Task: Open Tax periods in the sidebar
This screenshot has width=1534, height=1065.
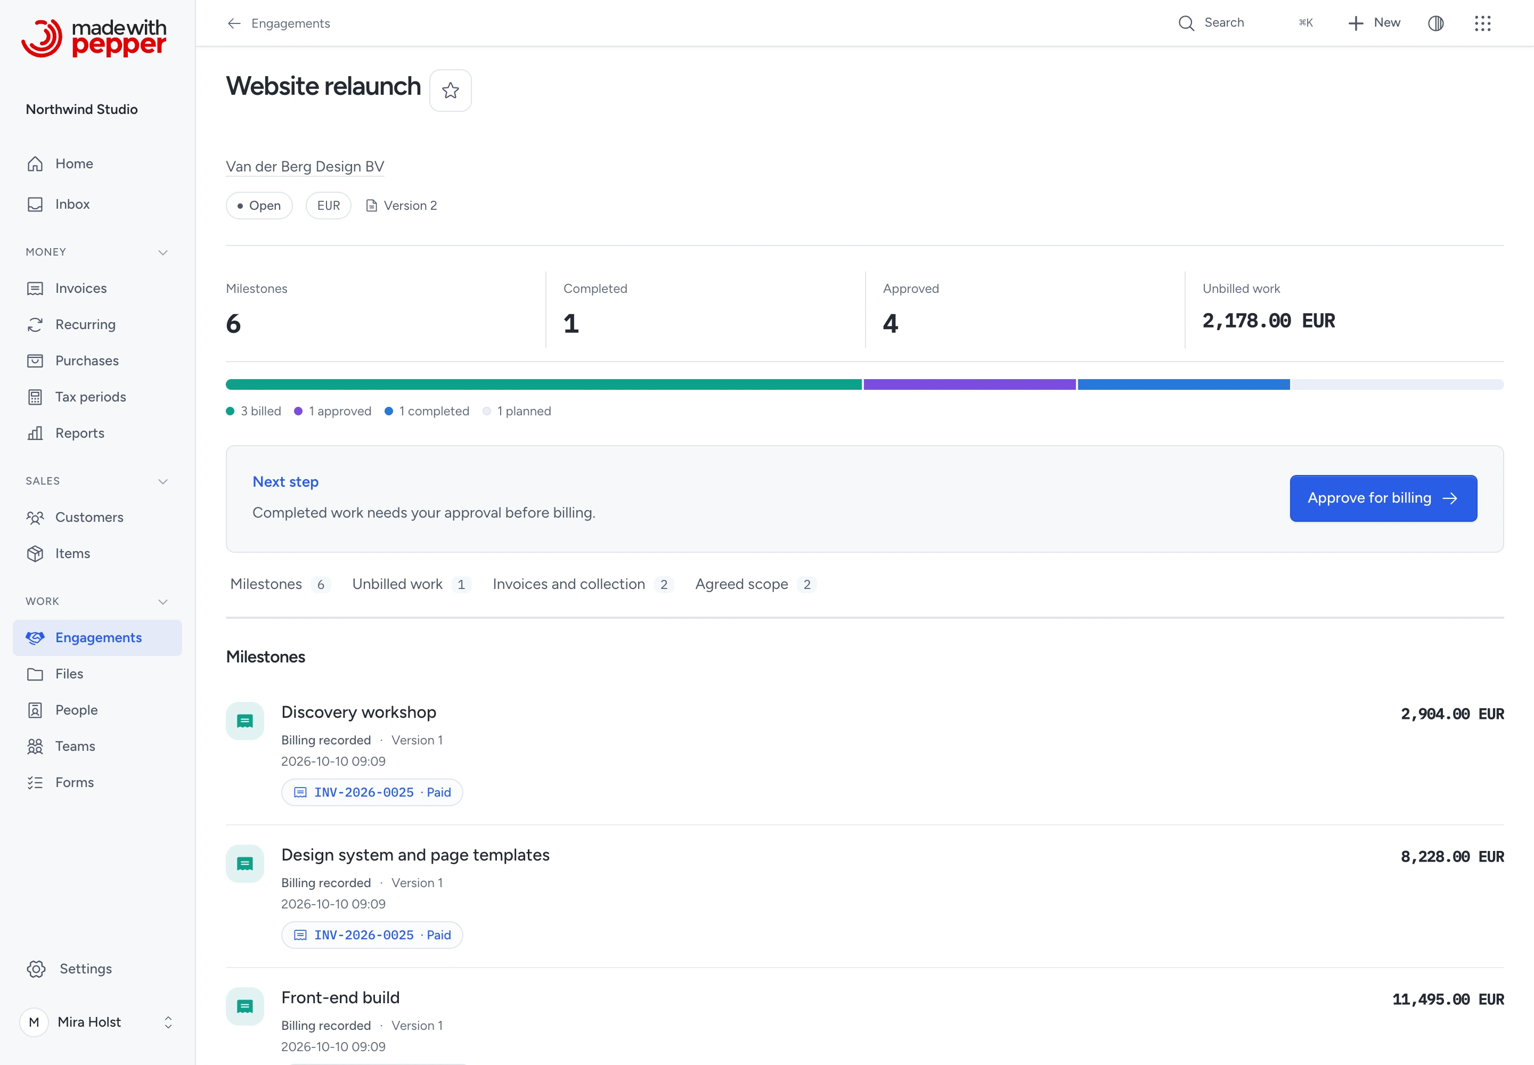Action: (97, 397)
